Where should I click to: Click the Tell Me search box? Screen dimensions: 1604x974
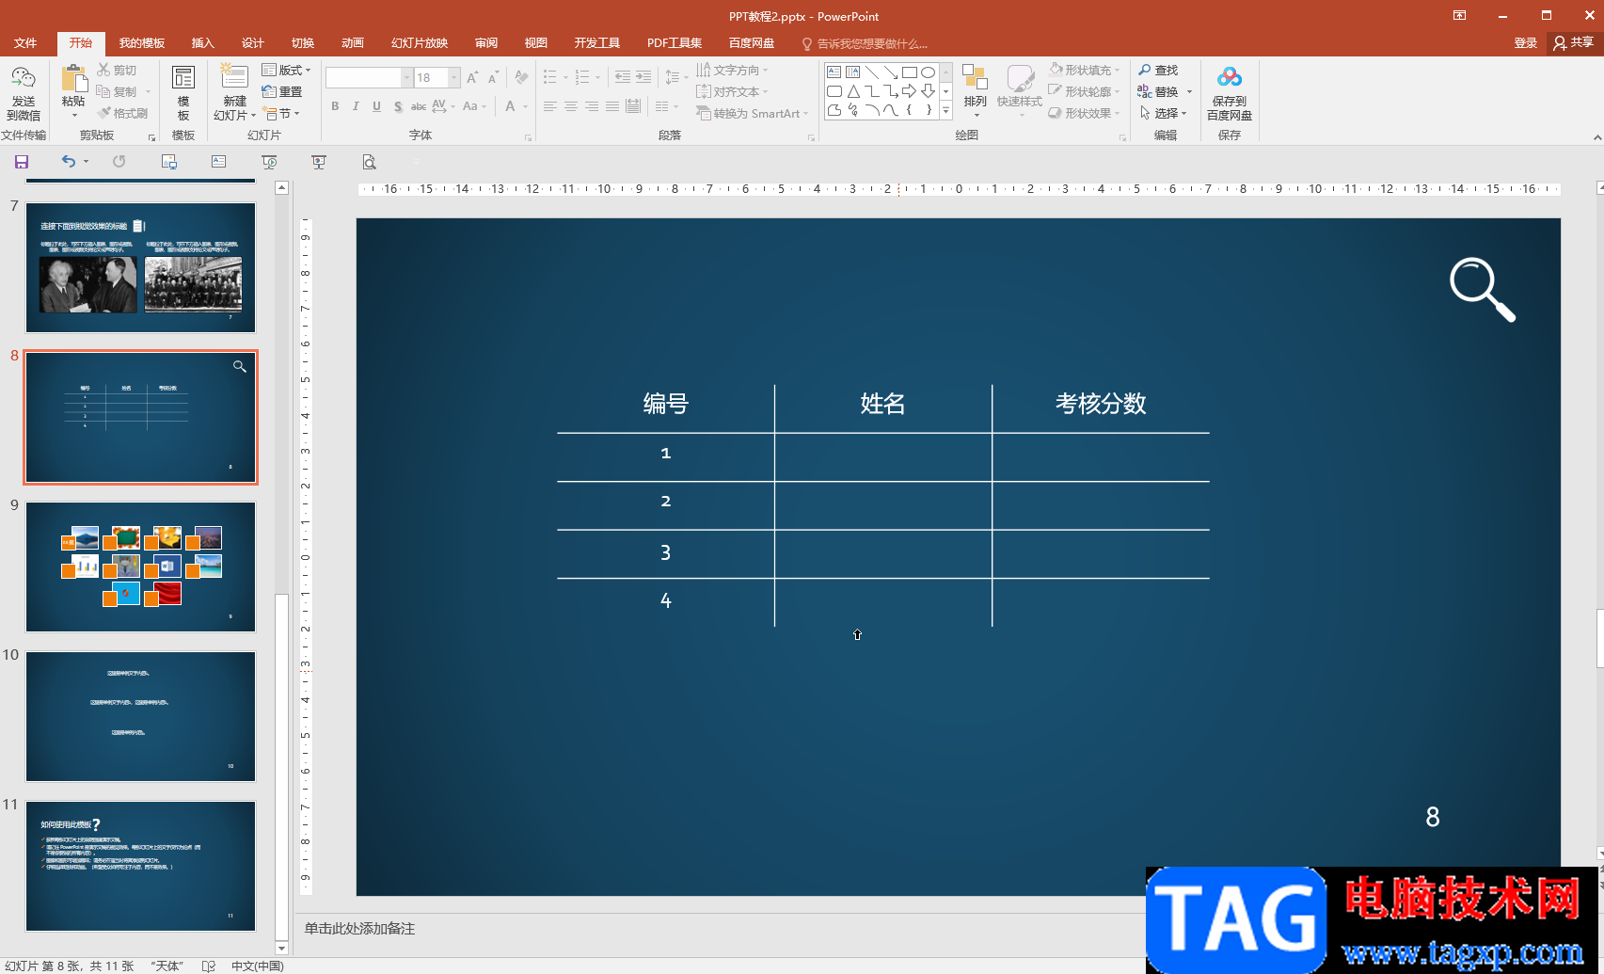[866, 43]
